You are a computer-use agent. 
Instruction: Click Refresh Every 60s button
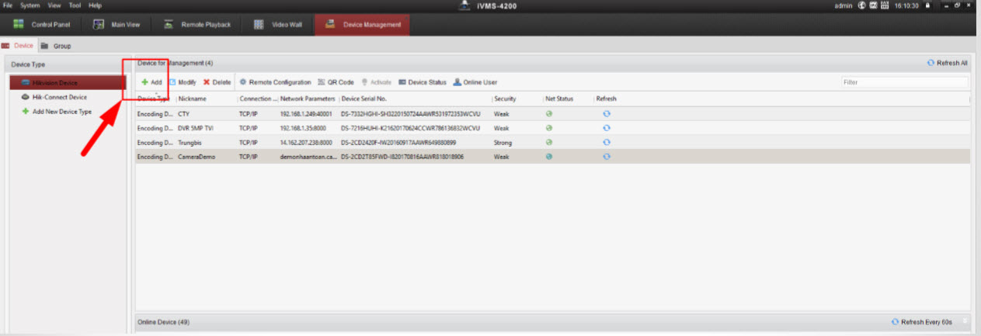click(924, 321)
